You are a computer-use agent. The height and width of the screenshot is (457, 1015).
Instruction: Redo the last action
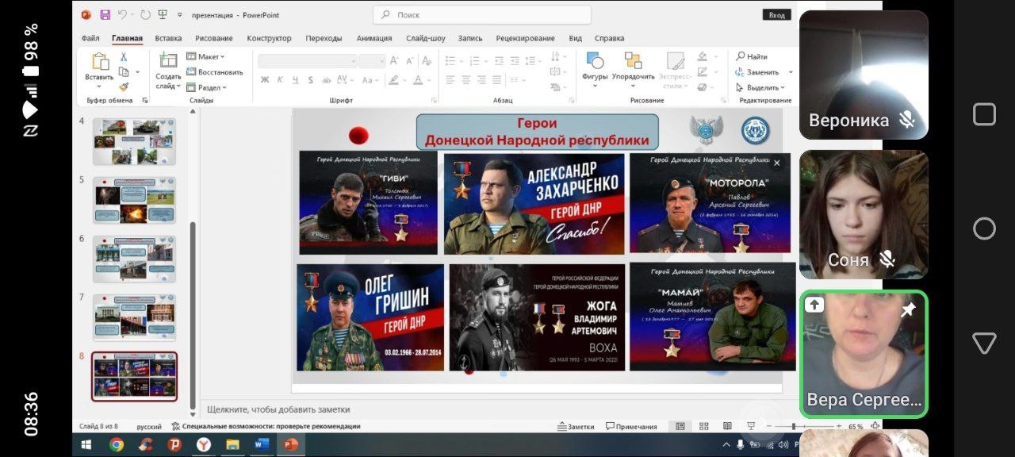click(x=145, y=14)
